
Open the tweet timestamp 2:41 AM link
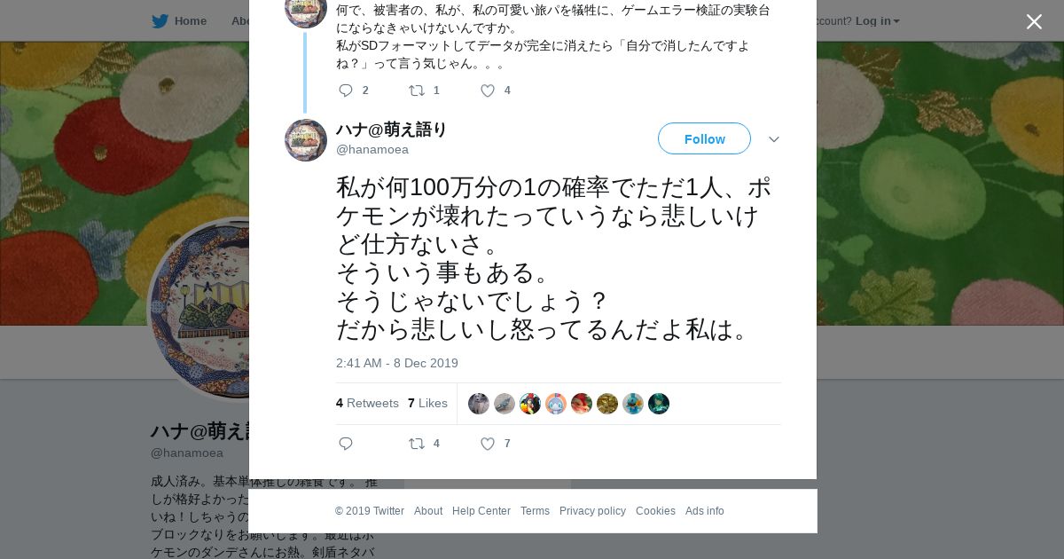pyautogui.click(x=397, y=363)
